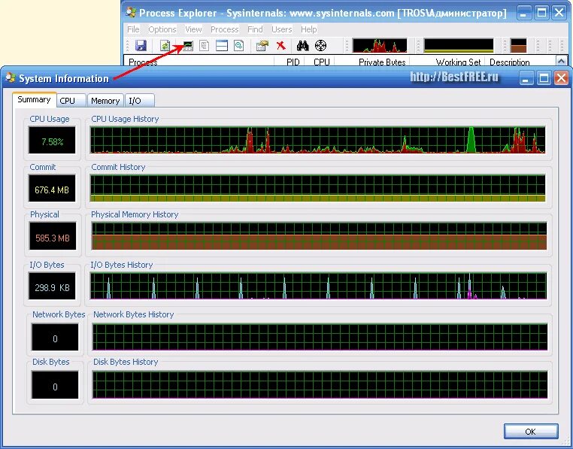
Task: Click the red X Kill Process icon
Action: coord(281,46)
